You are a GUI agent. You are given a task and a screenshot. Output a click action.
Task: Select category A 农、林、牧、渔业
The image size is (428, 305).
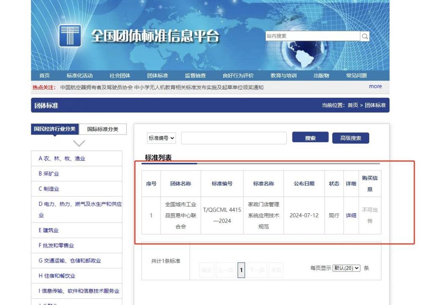pos(62,159)
